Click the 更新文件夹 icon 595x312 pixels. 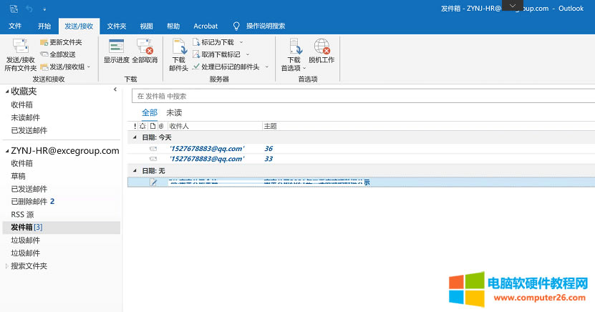click(x=44, y=42)
